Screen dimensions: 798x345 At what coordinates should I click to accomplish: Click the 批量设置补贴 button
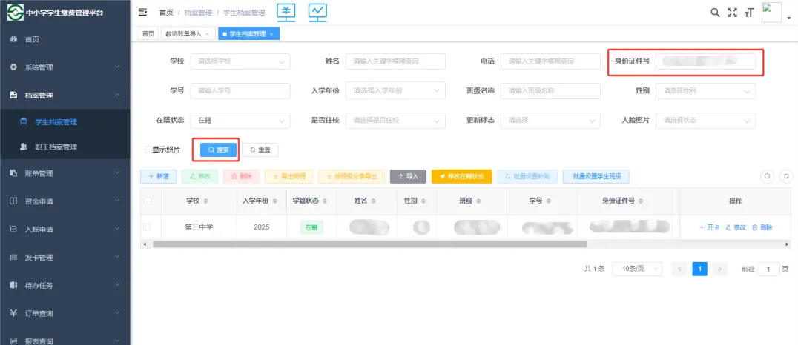pos(527,176)
